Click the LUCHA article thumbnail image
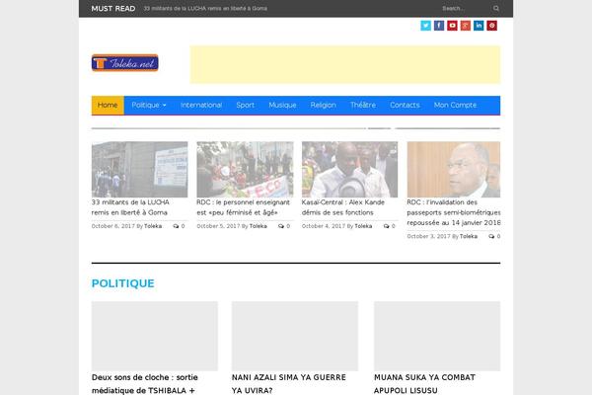The width and height of the screenshot is (592, 395). pyautogui.click(x=139, y=169)
